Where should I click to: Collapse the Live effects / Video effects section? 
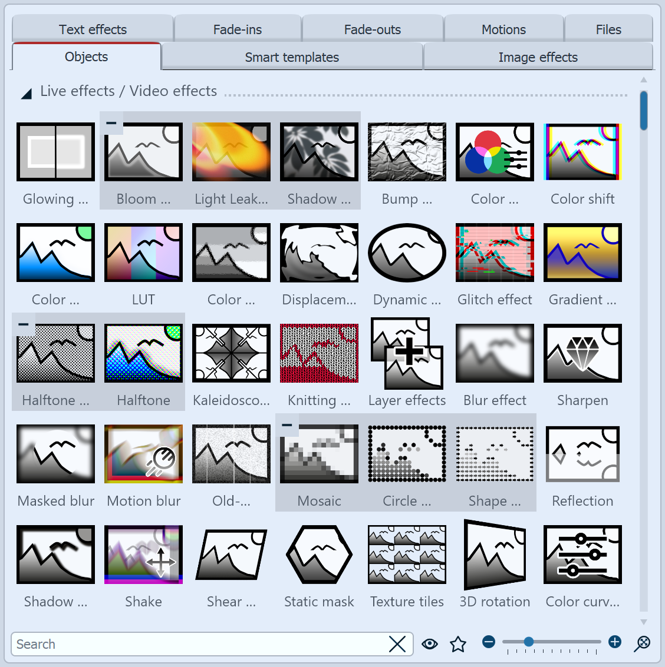pos(25,91)
